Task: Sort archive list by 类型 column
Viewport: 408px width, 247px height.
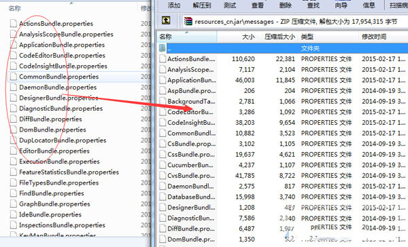Action: (x=328, y=37)
